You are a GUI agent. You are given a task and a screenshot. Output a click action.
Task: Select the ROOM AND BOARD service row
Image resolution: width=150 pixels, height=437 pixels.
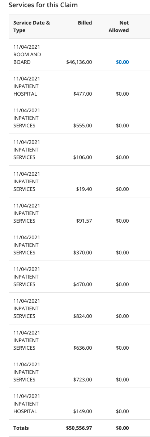[79, 54]
